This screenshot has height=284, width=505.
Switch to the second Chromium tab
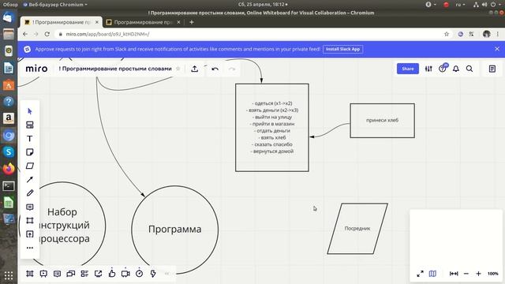point(143,22)
